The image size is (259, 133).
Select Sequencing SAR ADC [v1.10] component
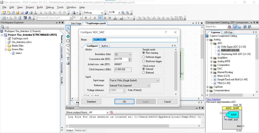[x=235, y=54]
